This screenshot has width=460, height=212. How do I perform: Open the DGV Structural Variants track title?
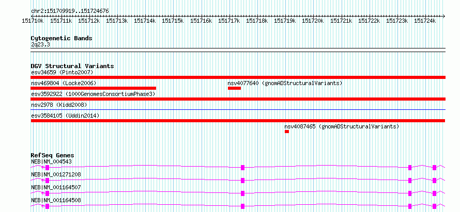[72, 66]
